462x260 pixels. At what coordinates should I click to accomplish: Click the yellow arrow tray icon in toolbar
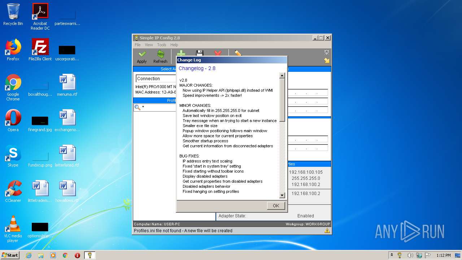(x=327, y=60)
